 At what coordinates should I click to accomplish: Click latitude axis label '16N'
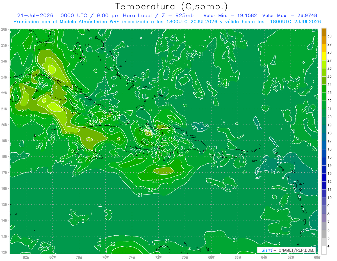tap(4, 188)
